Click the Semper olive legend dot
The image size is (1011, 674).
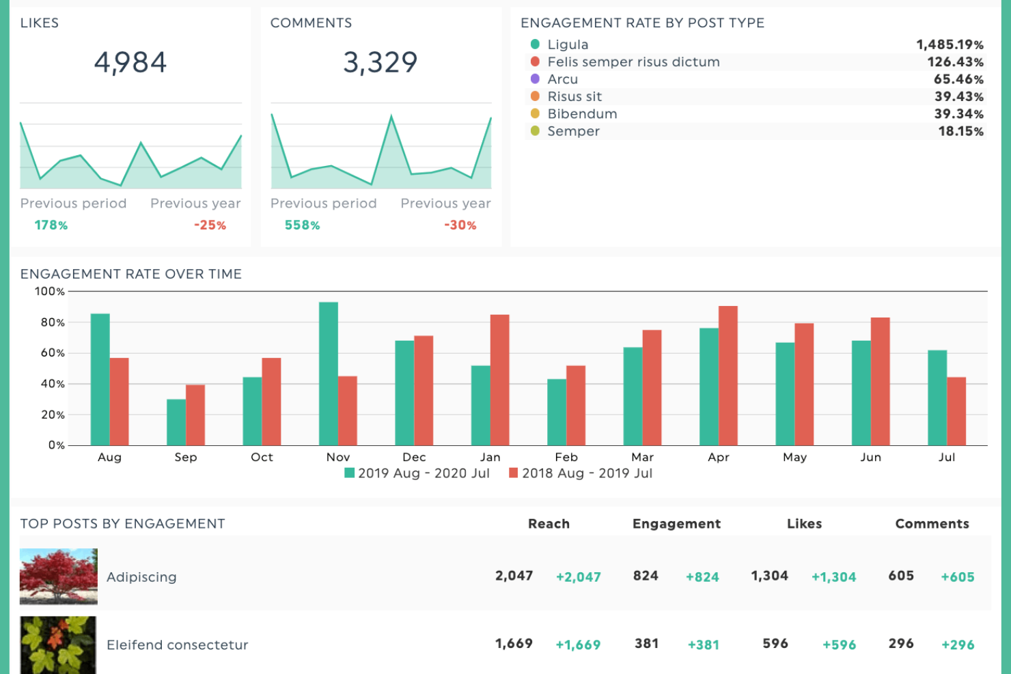[x=534, y=131]
